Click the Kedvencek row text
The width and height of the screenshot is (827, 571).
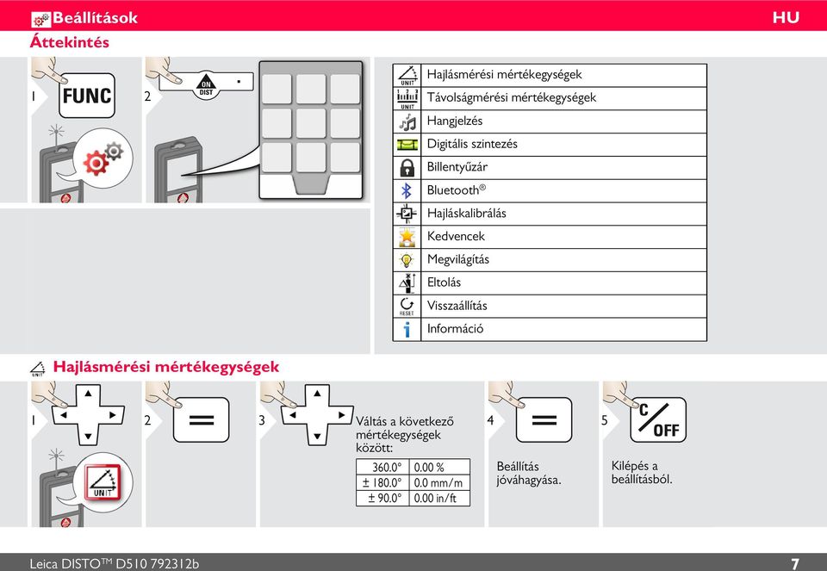pyautogui.click(x=456, y=237)
